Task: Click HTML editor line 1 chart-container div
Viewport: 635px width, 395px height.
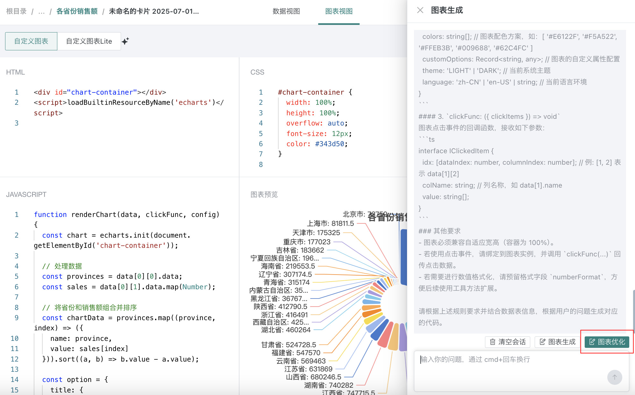Action: (x=100, y=92)
